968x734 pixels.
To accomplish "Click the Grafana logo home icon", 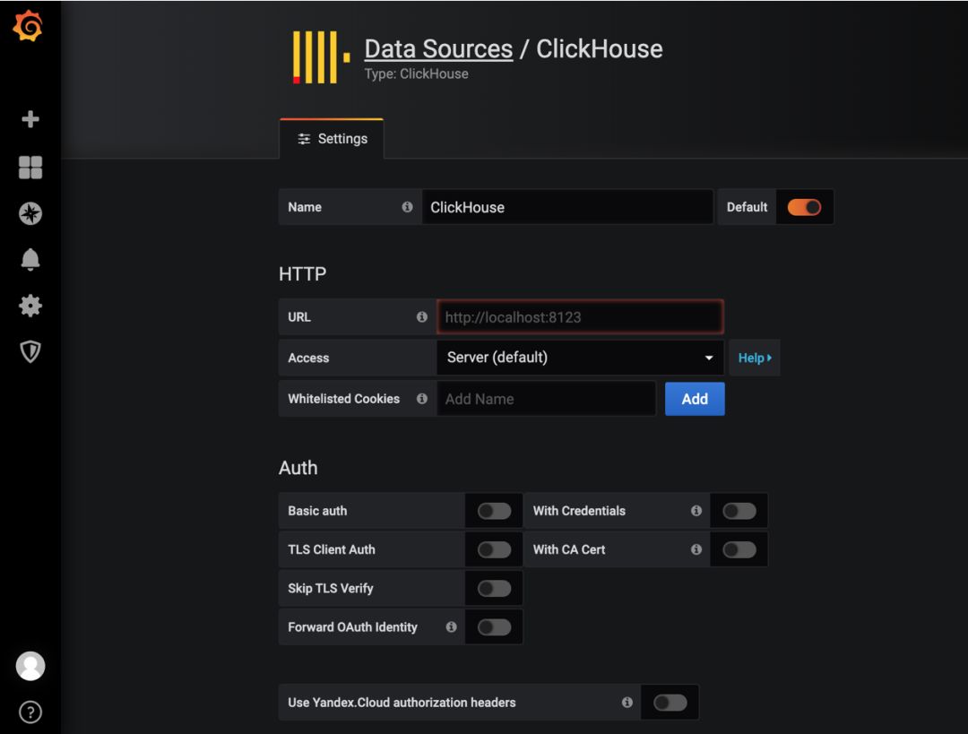I will coord(29,26).
